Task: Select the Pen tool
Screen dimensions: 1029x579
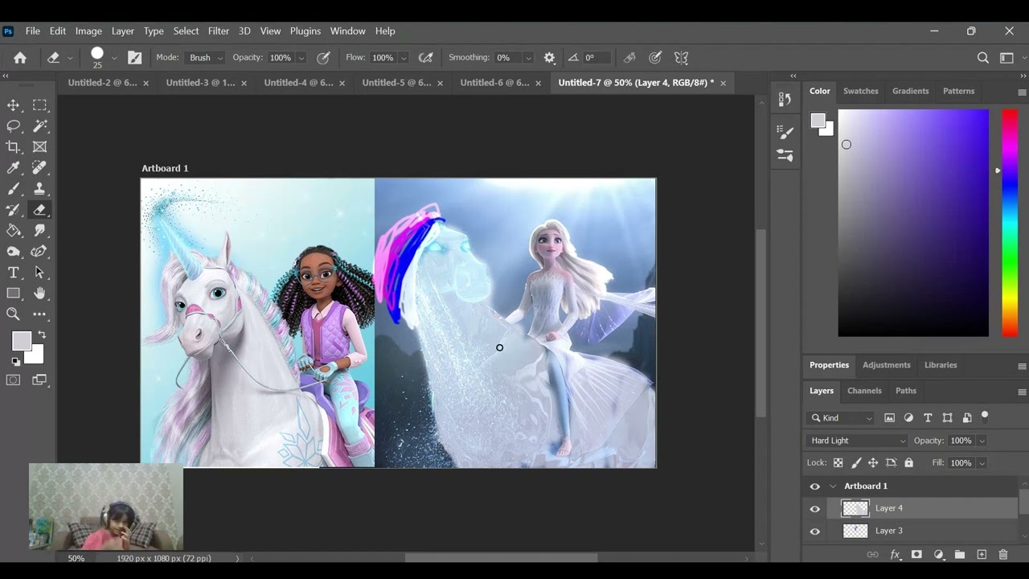Action: pyautogui.click(x=39, y=252)
